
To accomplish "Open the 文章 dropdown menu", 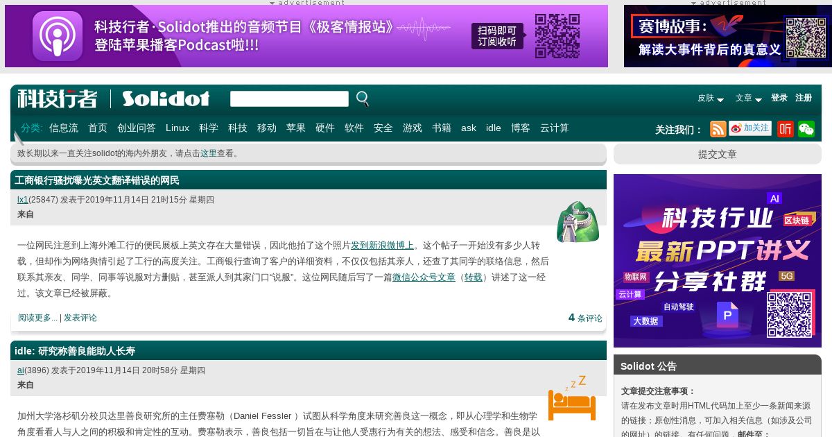I will click(749, 98).
